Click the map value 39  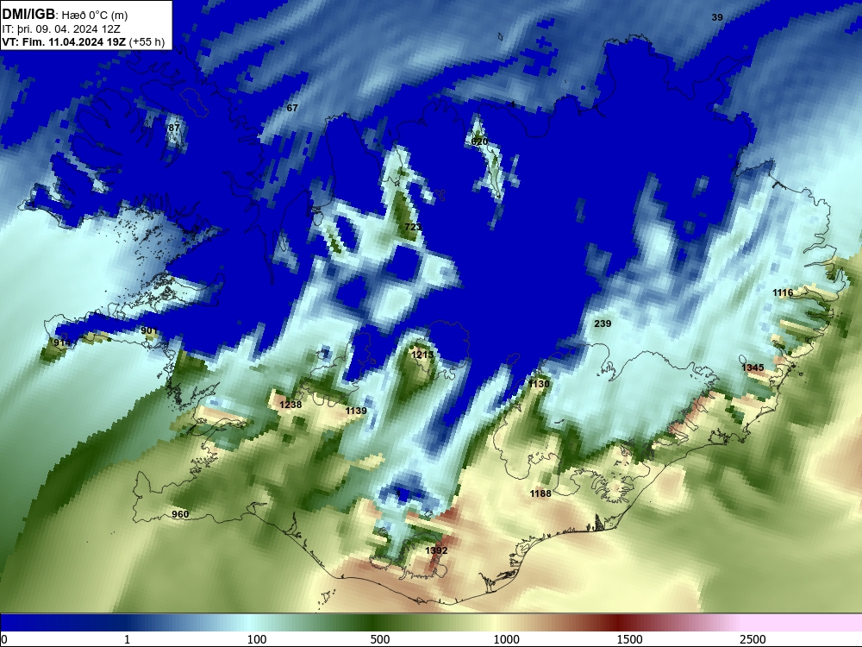pyautogui.click(x=717, y=17)
